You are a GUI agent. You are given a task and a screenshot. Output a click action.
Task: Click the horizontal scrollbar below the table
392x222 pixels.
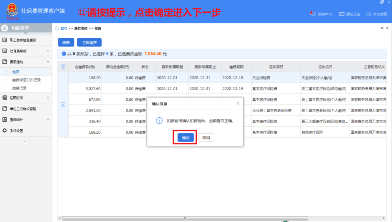[185, 218]
